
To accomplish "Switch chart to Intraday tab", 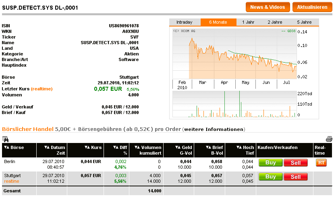I will click(x=184, y=22).
